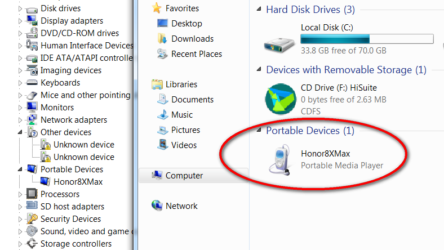Collapse the Portable Devices group in Explorer
This screenshot has width=444, height=250.
click(x=259, y=130)
